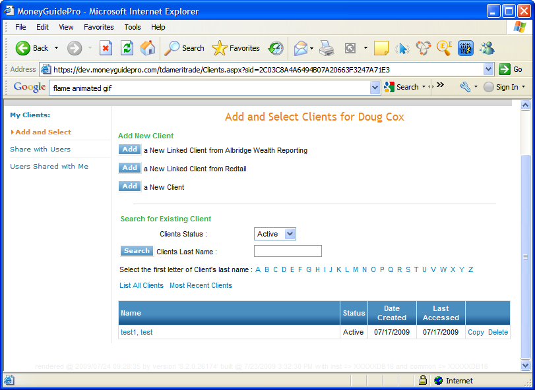Click the List All Clients link
The image size is (535, 390).
[141, 285]
